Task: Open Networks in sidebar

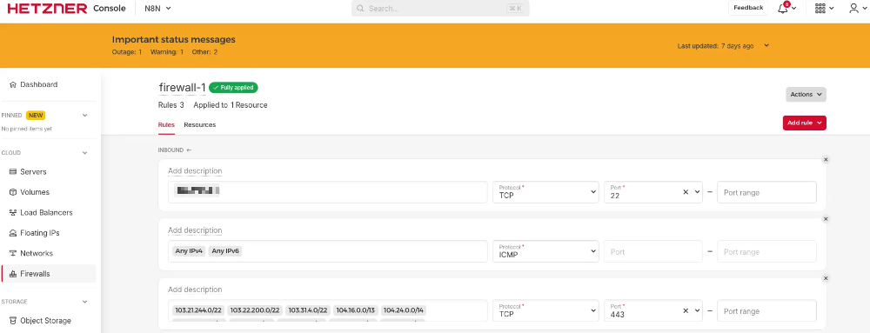Action: point(36,253)
